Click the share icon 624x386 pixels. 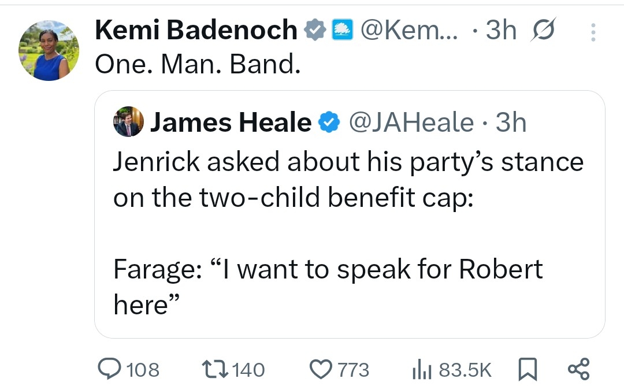pyautogui.click(x=578, y=369)
